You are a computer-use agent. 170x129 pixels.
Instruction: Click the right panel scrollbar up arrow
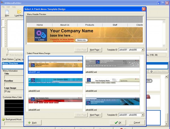pos(166,76)
